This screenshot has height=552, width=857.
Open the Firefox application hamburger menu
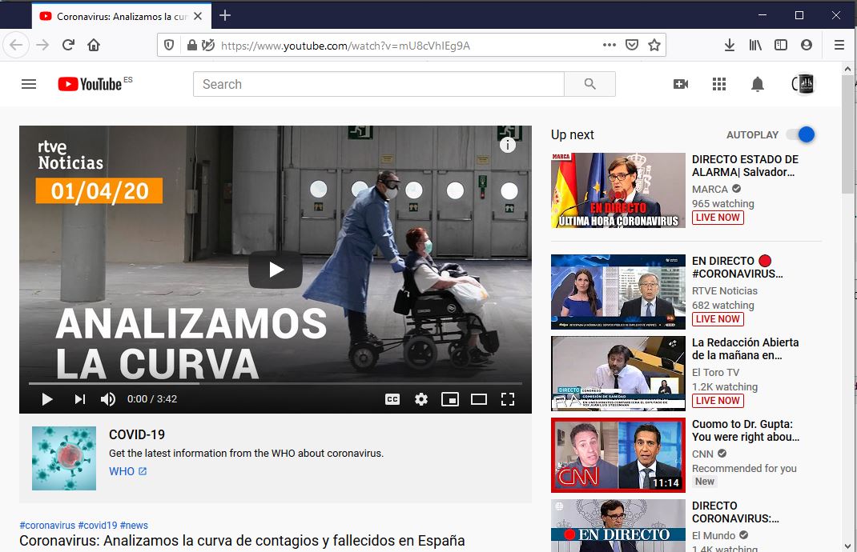coord(839,46)
